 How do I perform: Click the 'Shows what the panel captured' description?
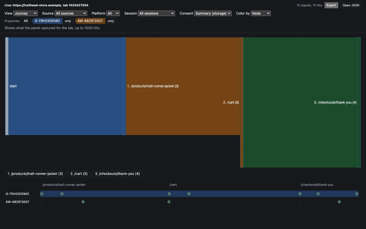click(52, 28)
